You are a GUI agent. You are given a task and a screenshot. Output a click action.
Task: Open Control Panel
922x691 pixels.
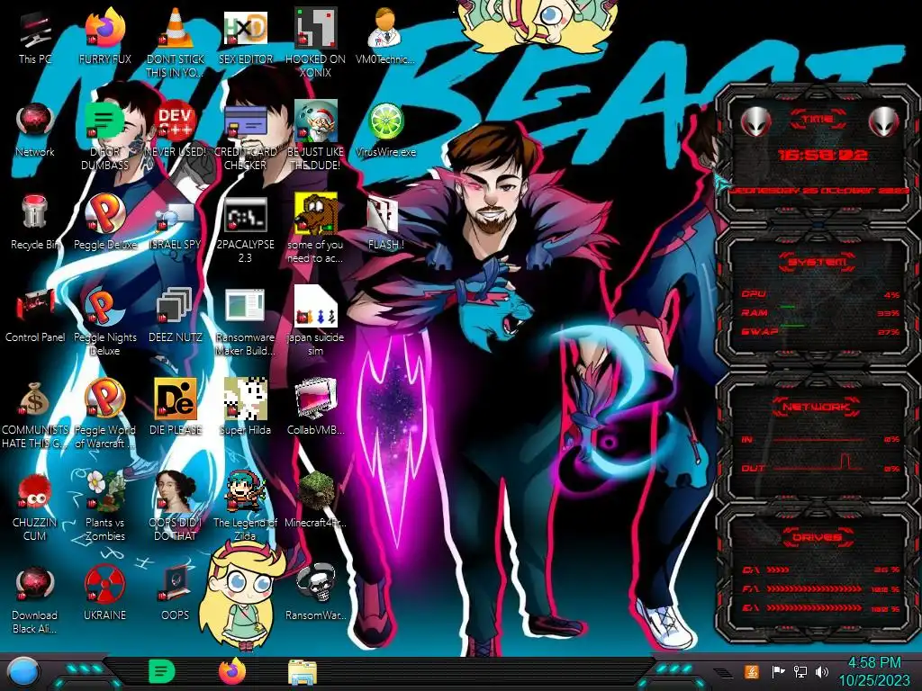tap(35, 315)
